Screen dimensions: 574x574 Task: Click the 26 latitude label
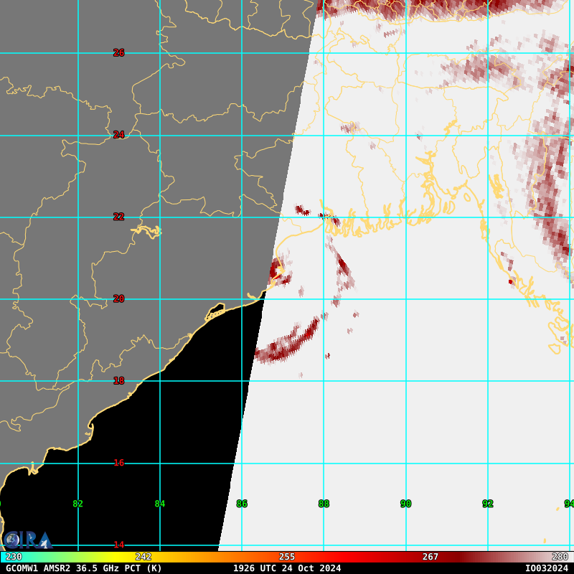(118, 53)
